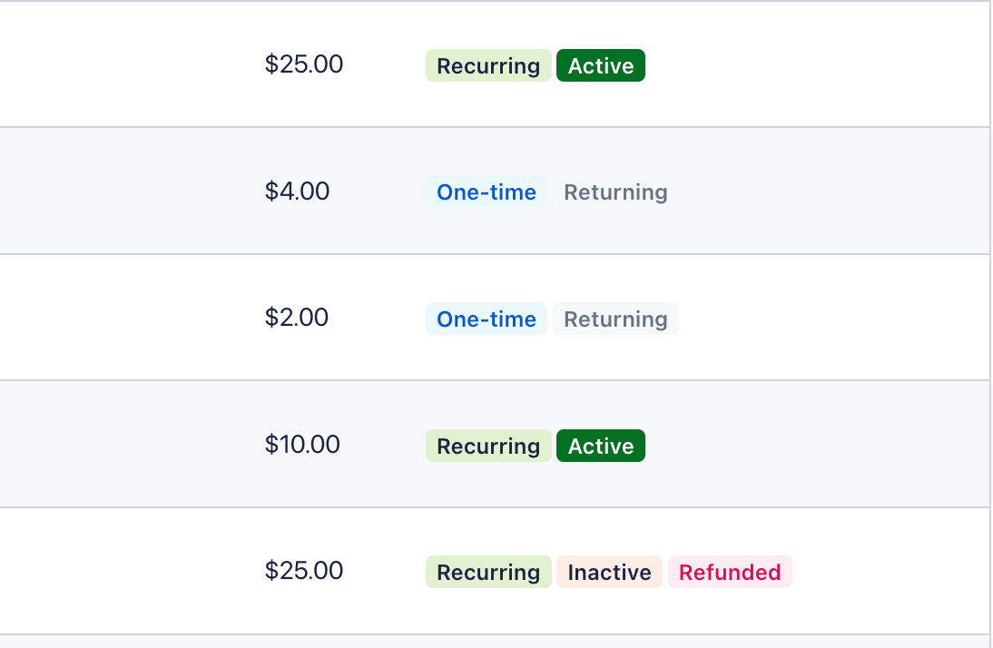Click the $4.00 amount
This screenshot has height=648, width=993.
coord(297,191)
